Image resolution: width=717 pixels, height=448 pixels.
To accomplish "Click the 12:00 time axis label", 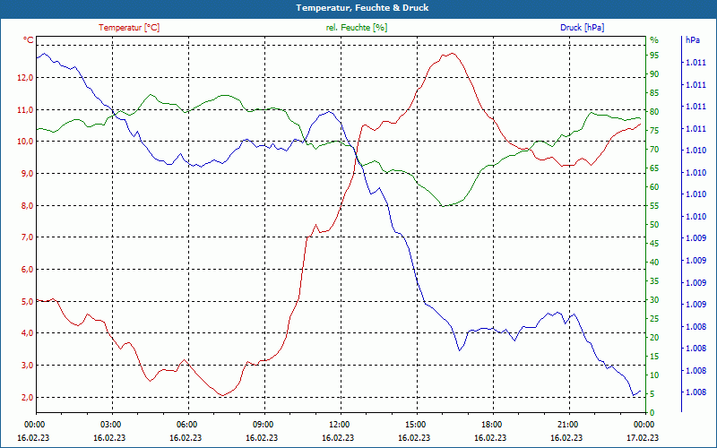I will (338, 425).
